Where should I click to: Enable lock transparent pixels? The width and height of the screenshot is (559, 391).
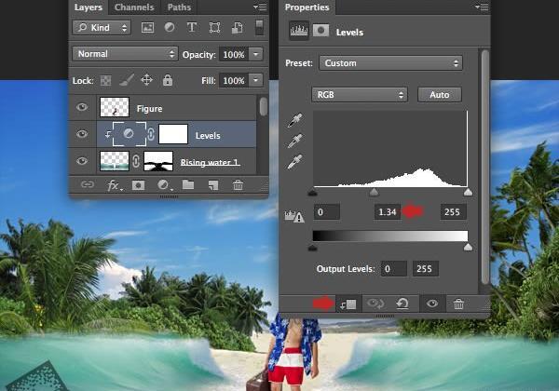105,80
